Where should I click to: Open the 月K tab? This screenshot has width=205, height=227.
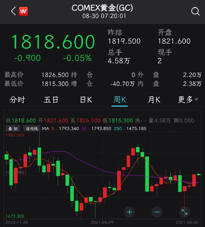click(154, 100)
